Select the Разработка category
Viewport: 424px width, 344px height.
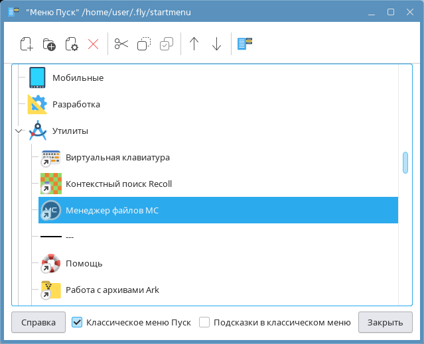(x=76, y=105)
